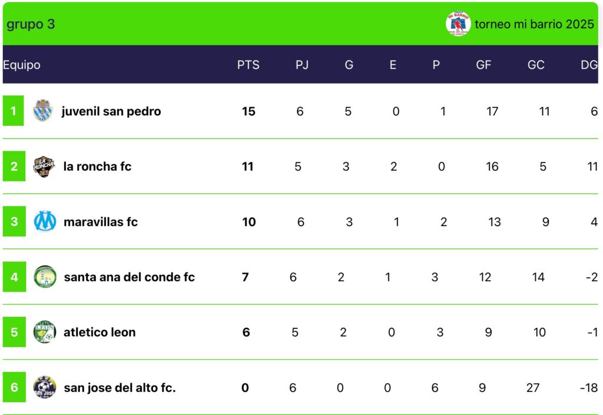Click the santa ana del conde crest
The image size is (603, 415).
point(45,277)
